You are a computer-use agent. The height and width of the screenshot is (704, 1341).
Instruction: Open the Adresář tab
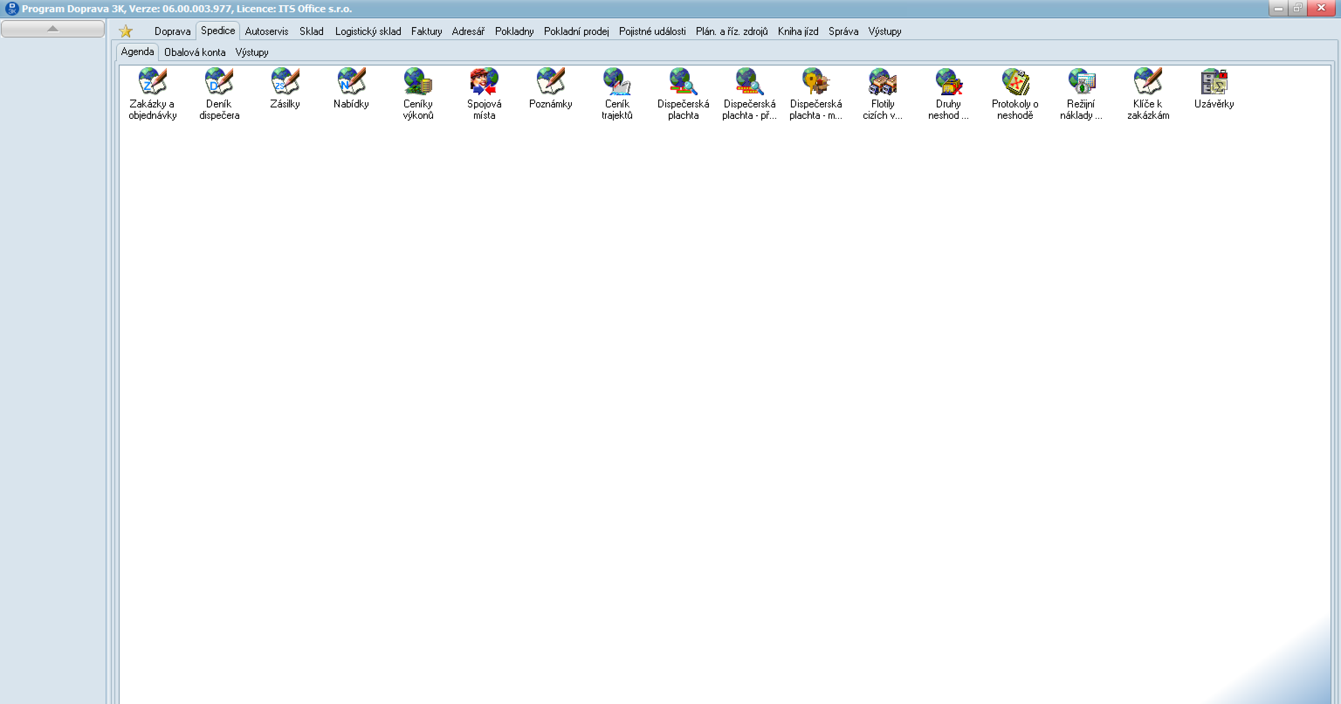pyautogui.click(x=468, y=31)
